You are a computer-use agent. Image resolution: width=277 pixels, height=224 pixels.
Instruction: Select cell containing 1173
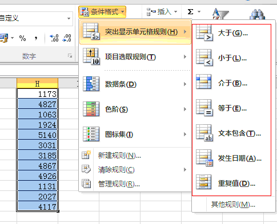(x=37, y=93)
